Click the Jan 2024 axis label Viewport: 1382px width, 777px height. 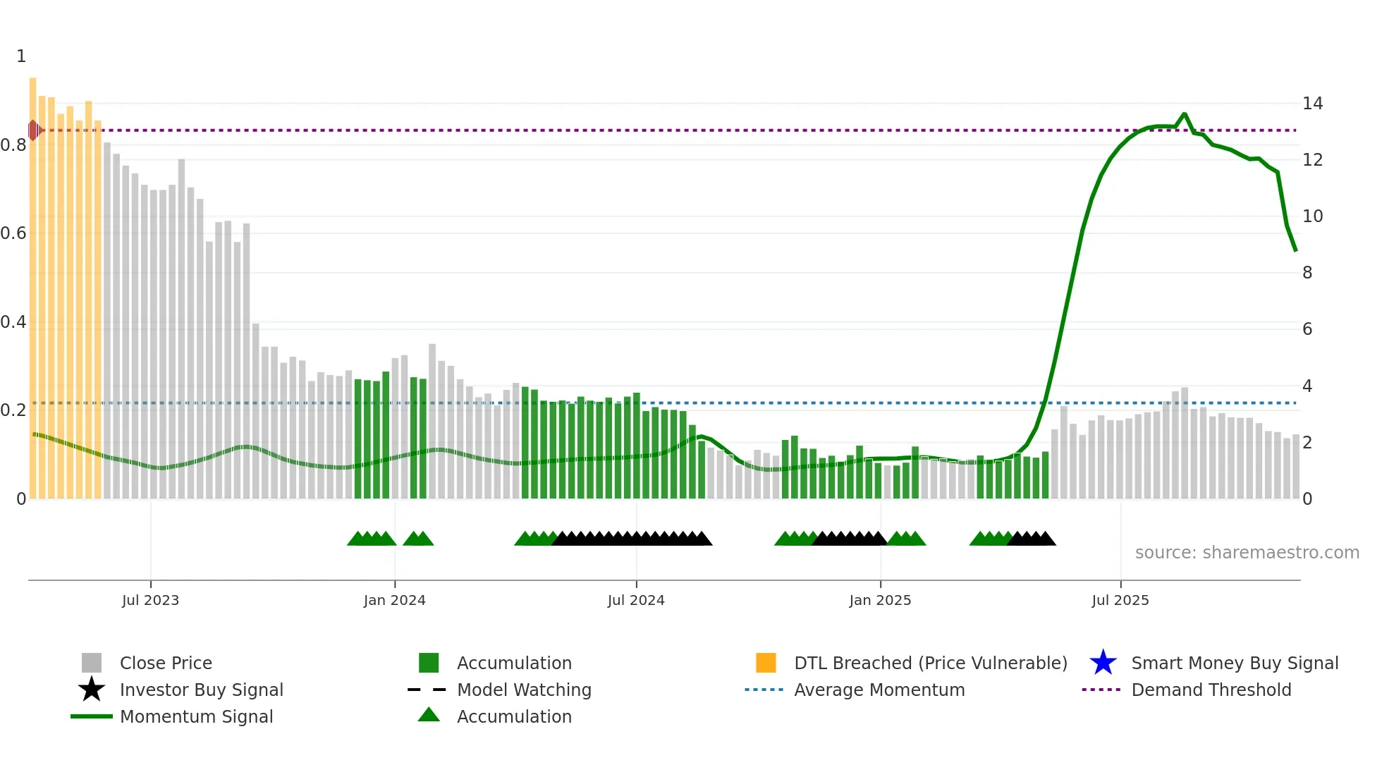coord(395,600)
